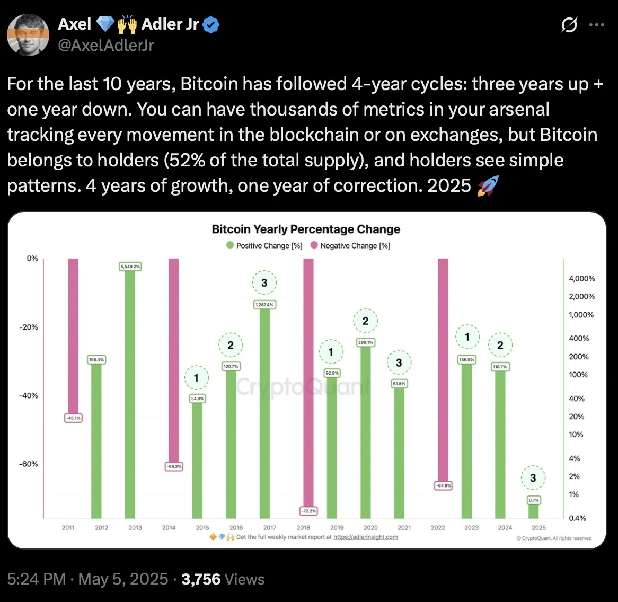This screenshot has width=618, height=602.
Task: Open the adlerinsight.com link in chart
Action: pyautogui.click(x=365, y=537)
